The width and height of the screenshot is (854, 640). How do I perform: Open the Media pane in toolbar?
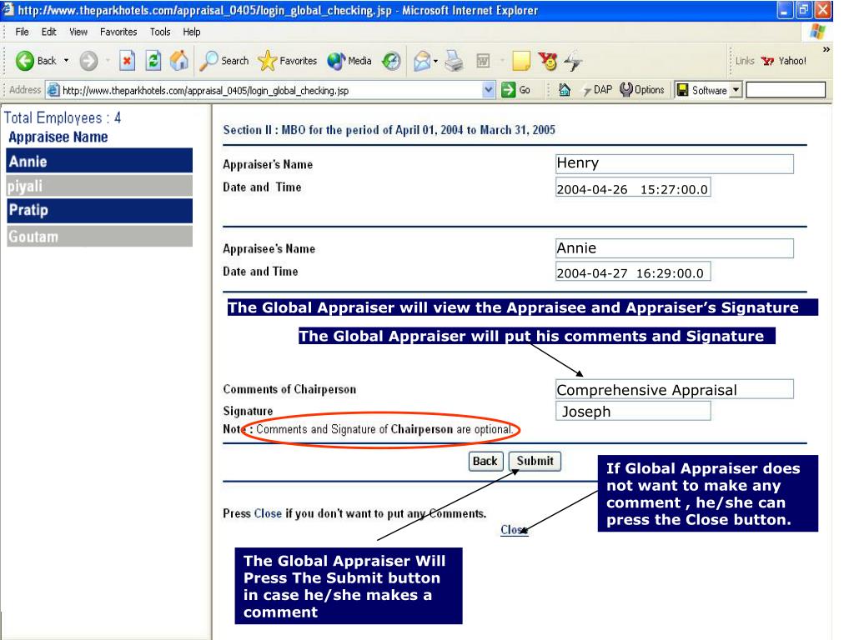click(x=349, y=61)
